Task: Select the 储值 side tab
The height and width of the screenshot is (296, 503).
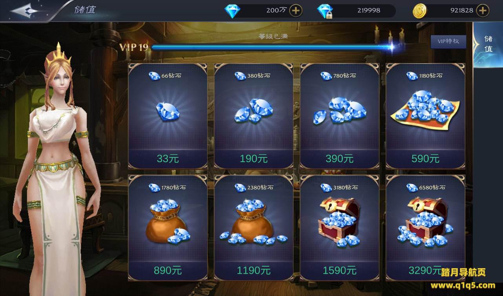Action: tap(488, 44)
